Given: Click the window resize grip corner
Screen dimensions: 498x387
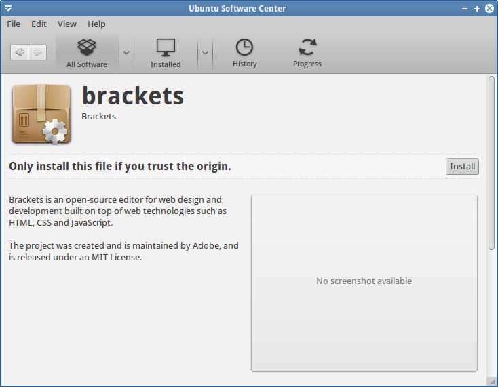Looking at the screenshot, I should tap(492, 382).
